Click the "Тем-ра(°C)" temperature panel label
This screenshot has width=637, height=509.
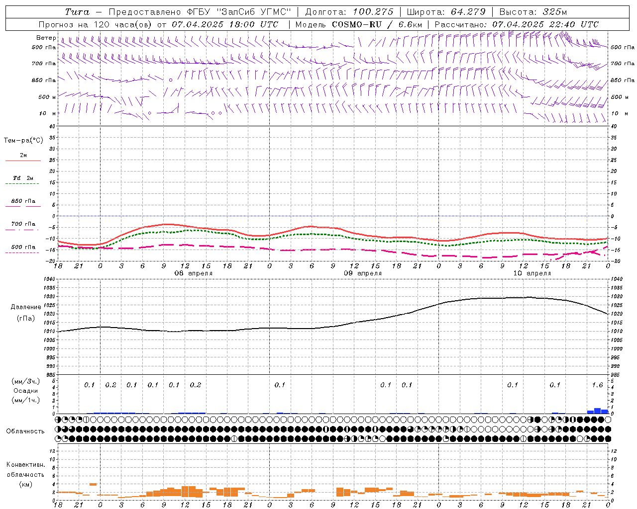(x=23, y=141)
